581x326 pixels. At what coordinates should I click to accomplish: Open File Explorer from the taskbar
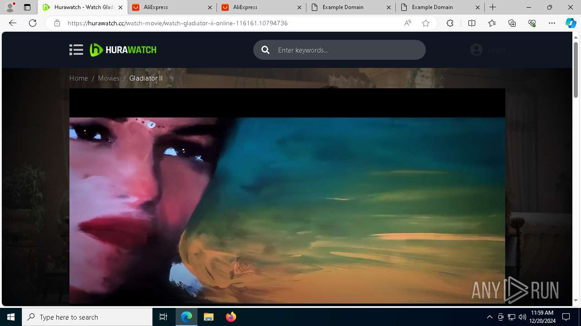point(208,317)
